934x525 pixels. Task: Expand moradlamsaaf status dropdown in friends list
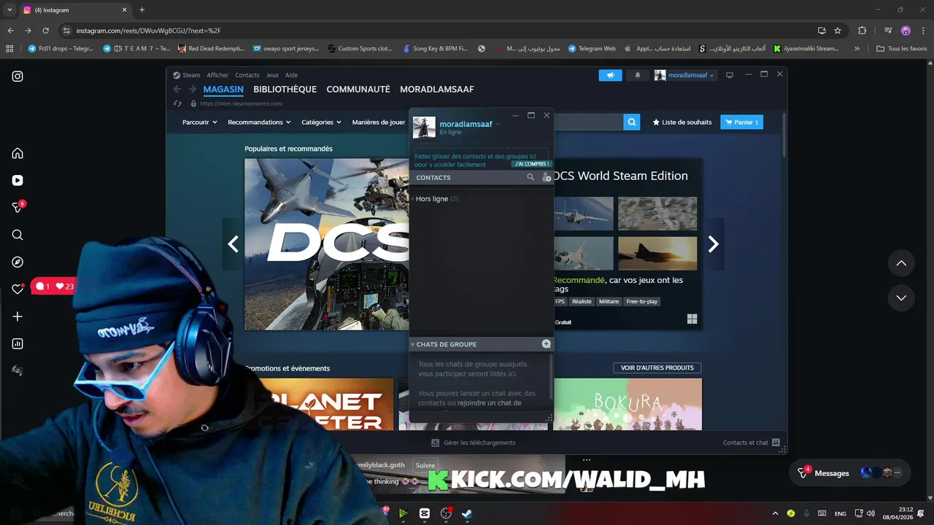pos(498,125)
